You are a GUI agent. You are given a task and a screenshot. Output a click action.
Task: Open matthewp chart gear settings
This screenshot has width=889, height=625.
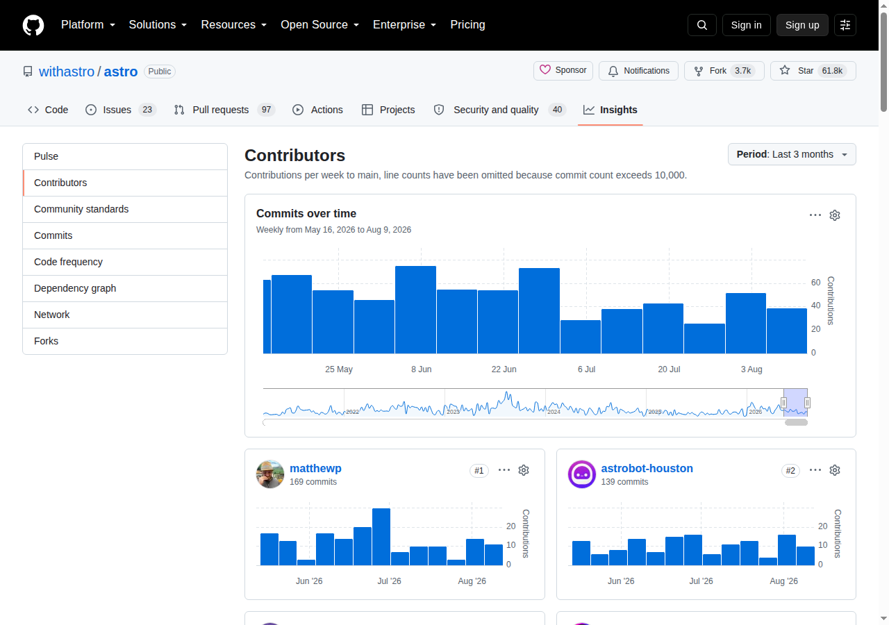(x=524, y=470)
